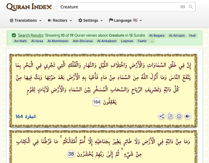Open the Settings menu

tap(91, 20)
